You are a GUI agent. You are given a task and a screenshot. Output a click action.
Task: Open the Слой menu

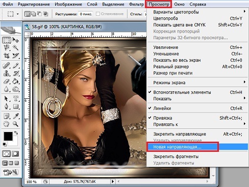click(92, 4)
